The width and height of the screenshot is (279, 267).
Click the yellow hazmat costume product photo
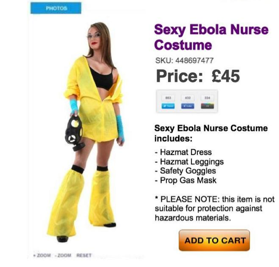click(86, 132)
